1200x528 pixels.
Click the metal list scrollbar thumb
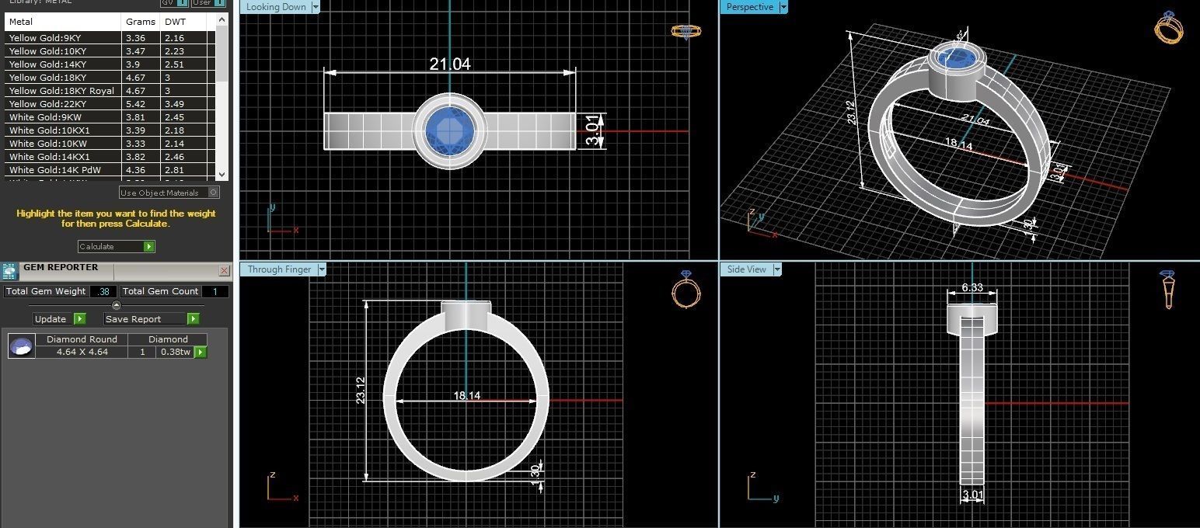[x=222, y=54]
